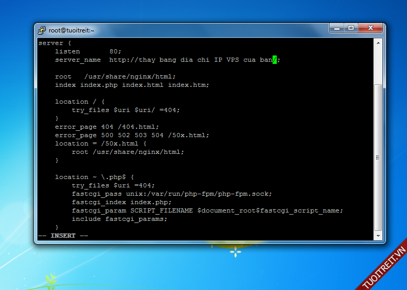
Task: Click the TUOITREIT.VN corner watermark
Action: (385, 268)
